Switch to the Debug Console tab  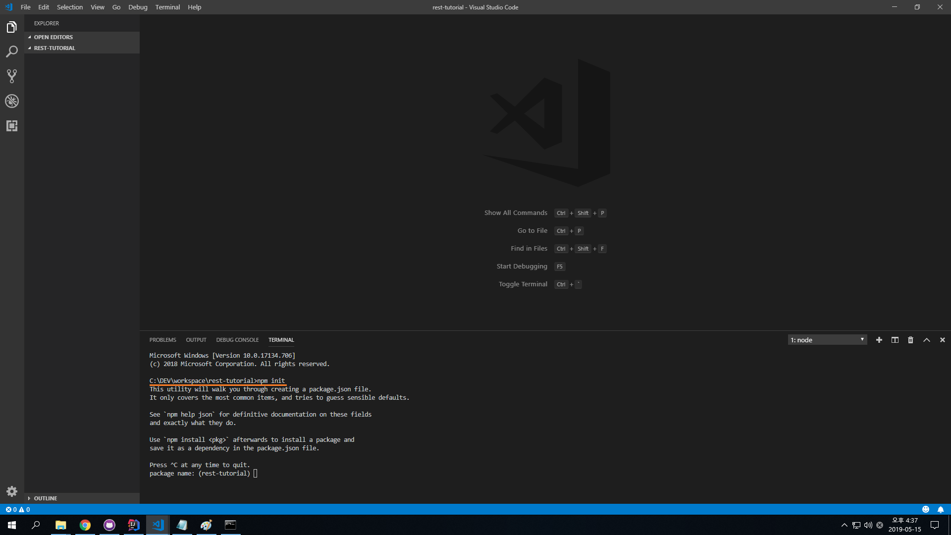237,340
